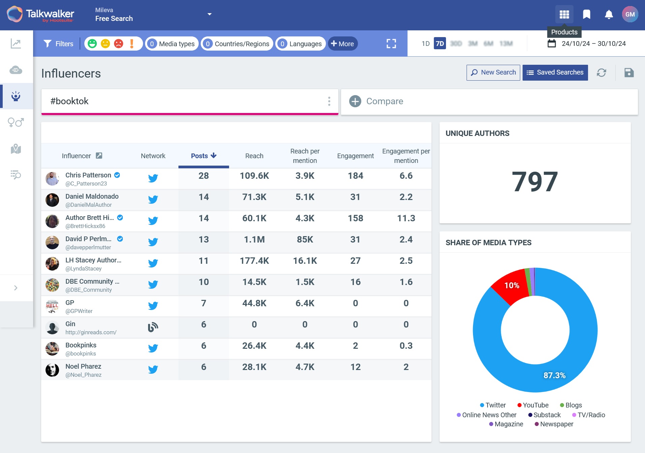This screenshot has width=645, height=453.
Task: Toggle the neutral sentiment face filter
Action: click(x=105, y=44)
